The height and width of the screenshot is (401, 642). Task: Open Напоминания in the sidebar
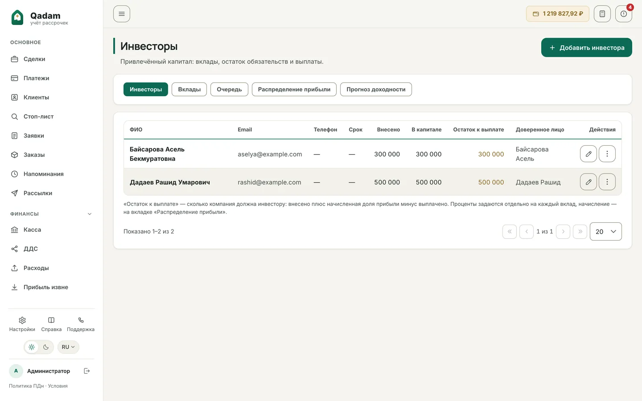click(51, 174)
